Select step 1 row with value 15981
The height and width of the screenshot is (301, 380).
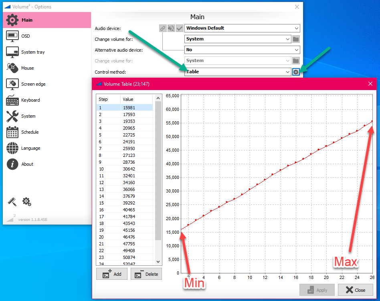coord(125,108)
